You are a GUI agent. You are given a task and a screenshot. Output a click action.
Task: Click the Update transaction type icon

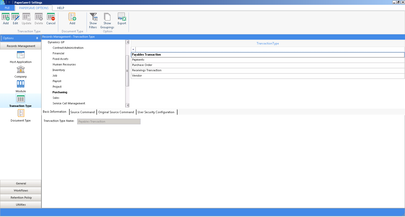[x=27, y=19]
